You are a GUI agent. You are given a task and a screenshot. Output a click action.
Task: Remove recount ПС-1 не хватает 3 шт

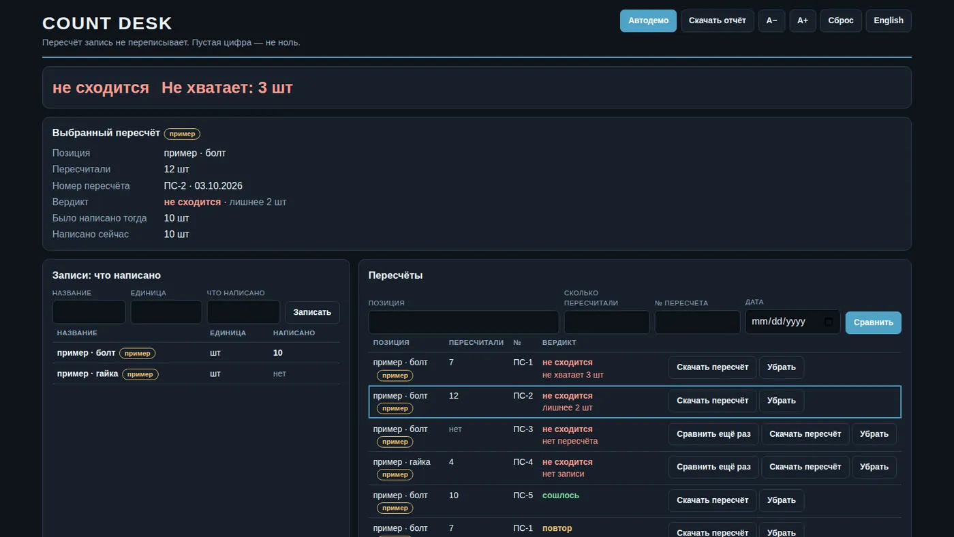click(x=782, y=367)
